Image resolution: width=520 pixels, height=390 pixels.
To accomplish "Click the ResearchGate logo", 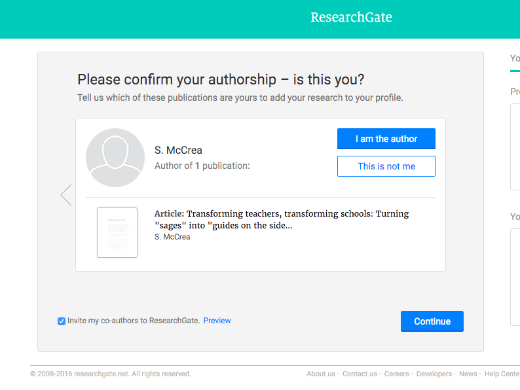I will [351, 17].
